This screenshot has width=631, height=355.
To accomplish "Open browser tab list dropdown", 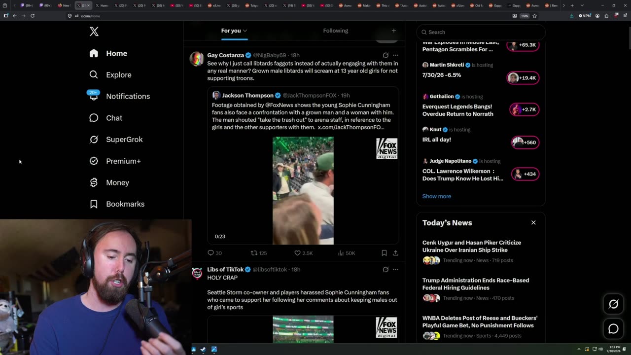I will coord(582,5).
